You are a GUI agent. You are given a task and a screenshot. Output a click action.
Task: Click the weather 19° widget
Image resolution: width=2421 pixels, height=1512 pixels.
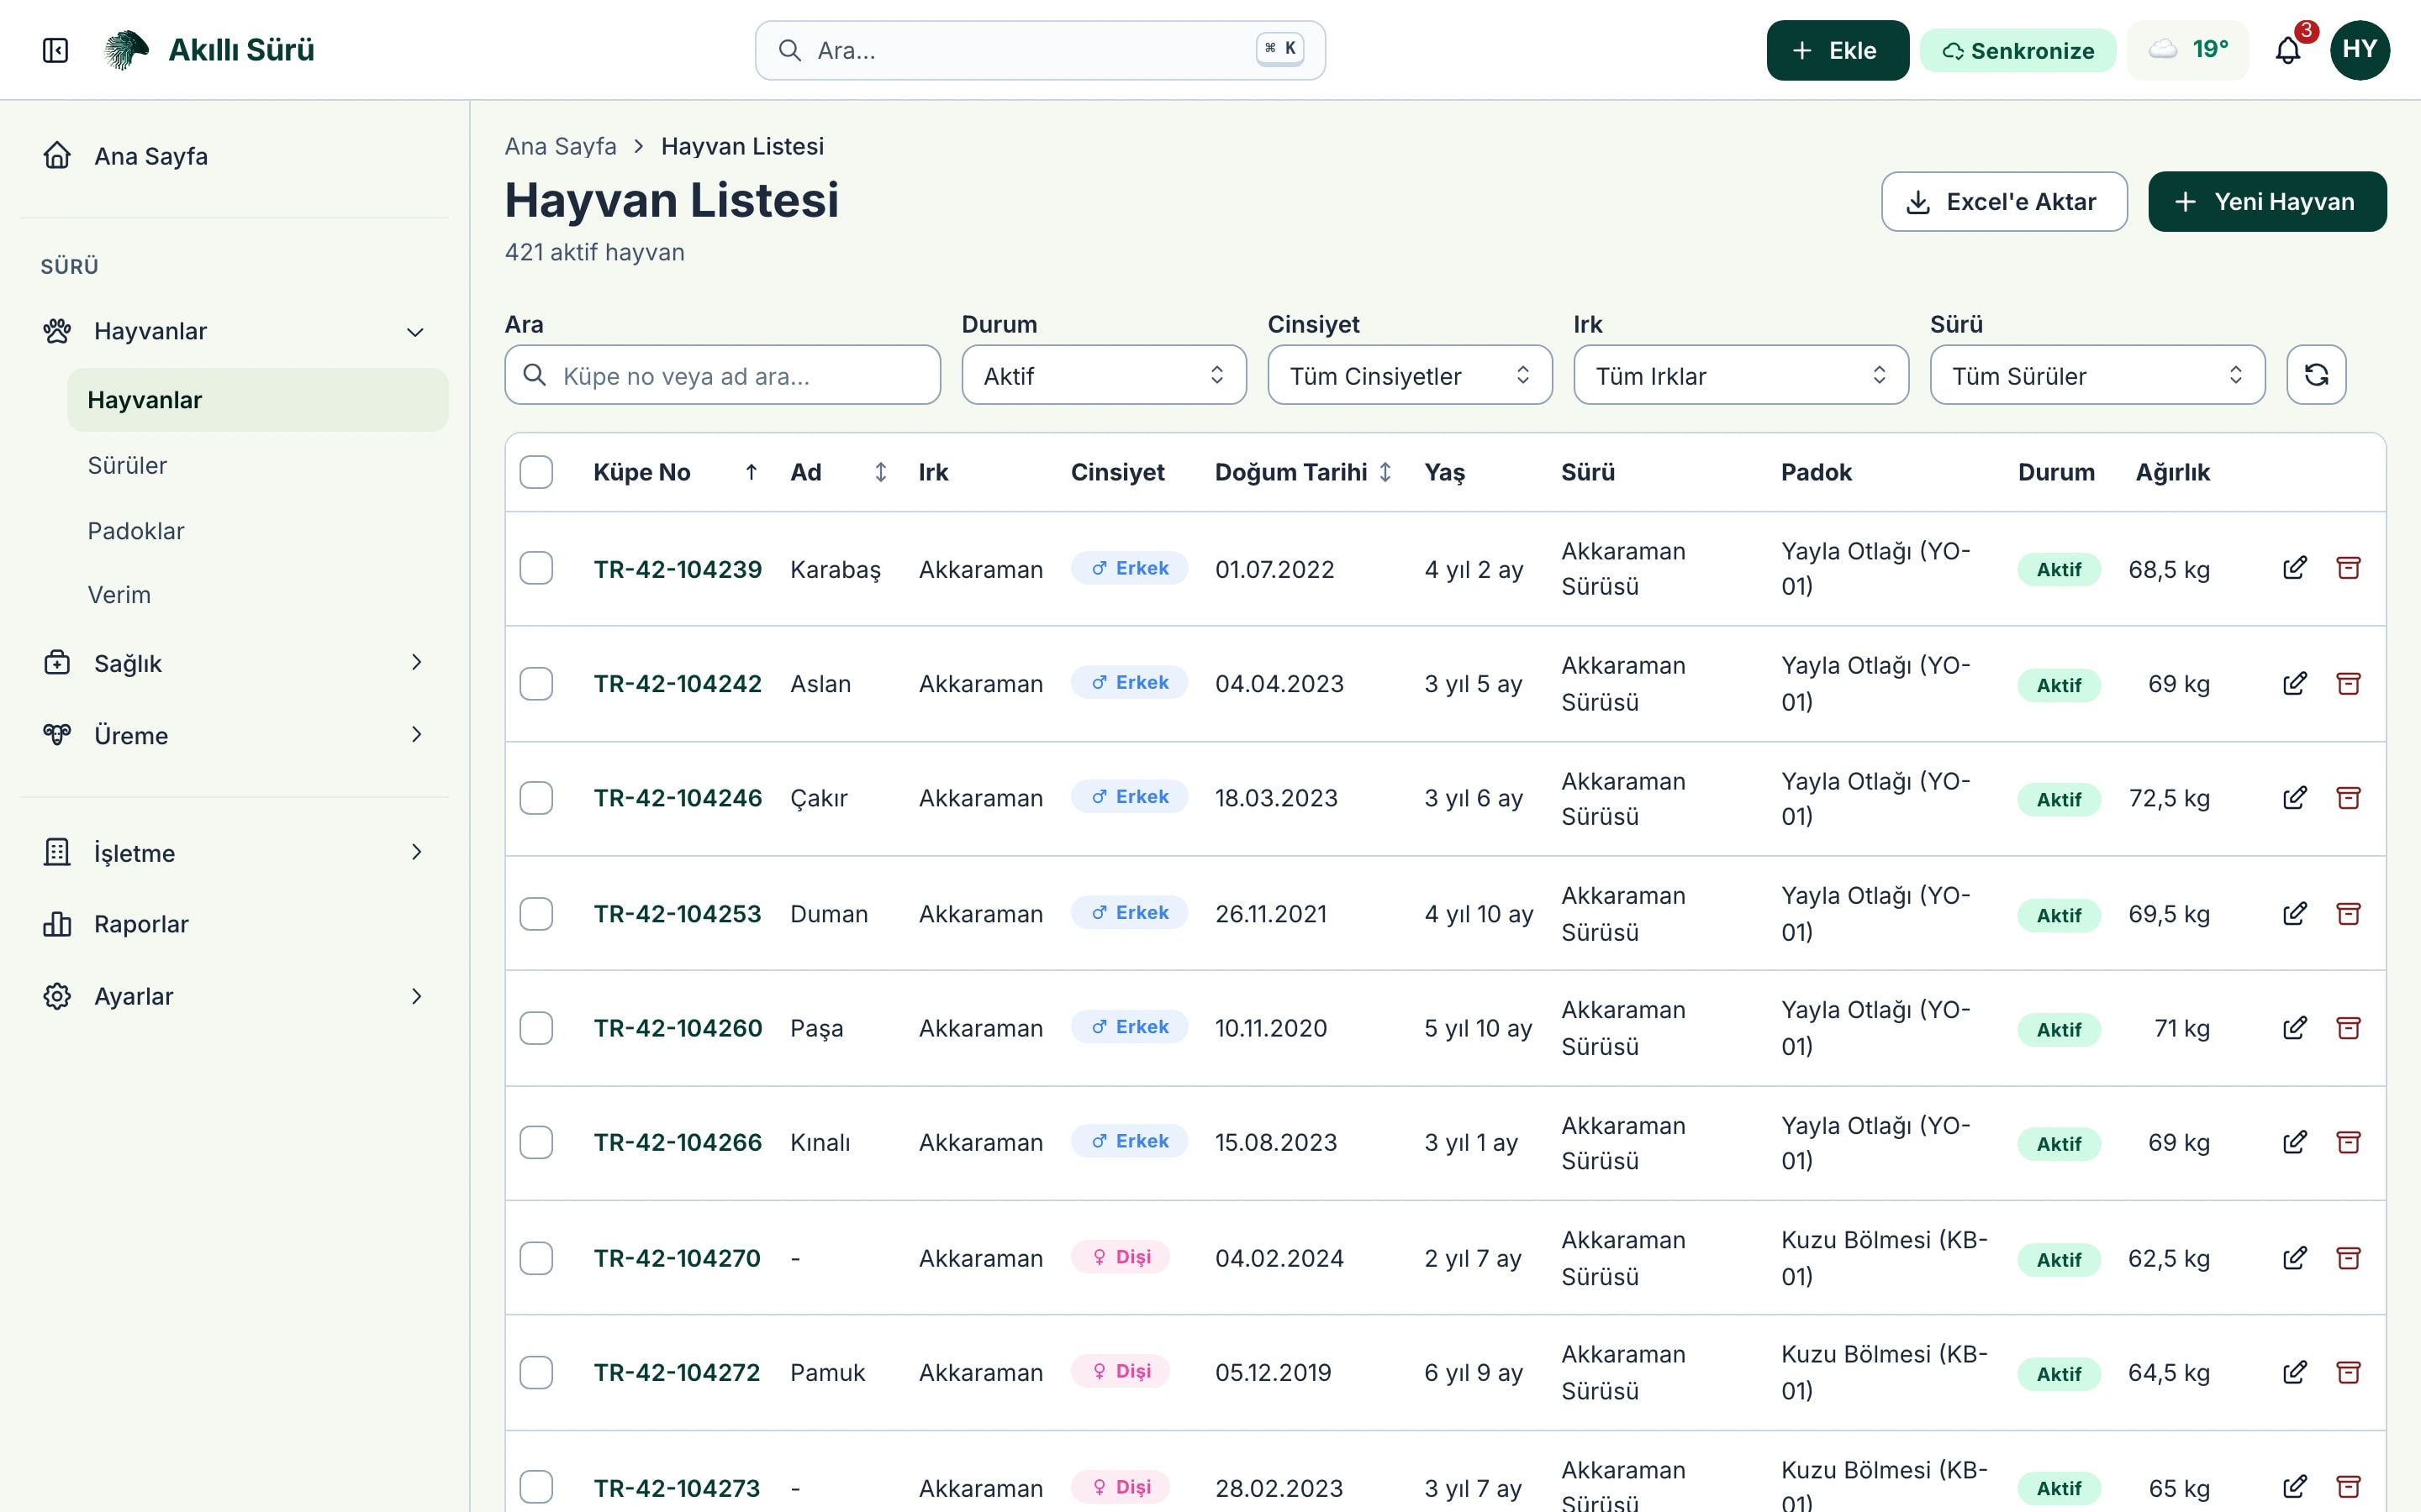click(2188, 50)
